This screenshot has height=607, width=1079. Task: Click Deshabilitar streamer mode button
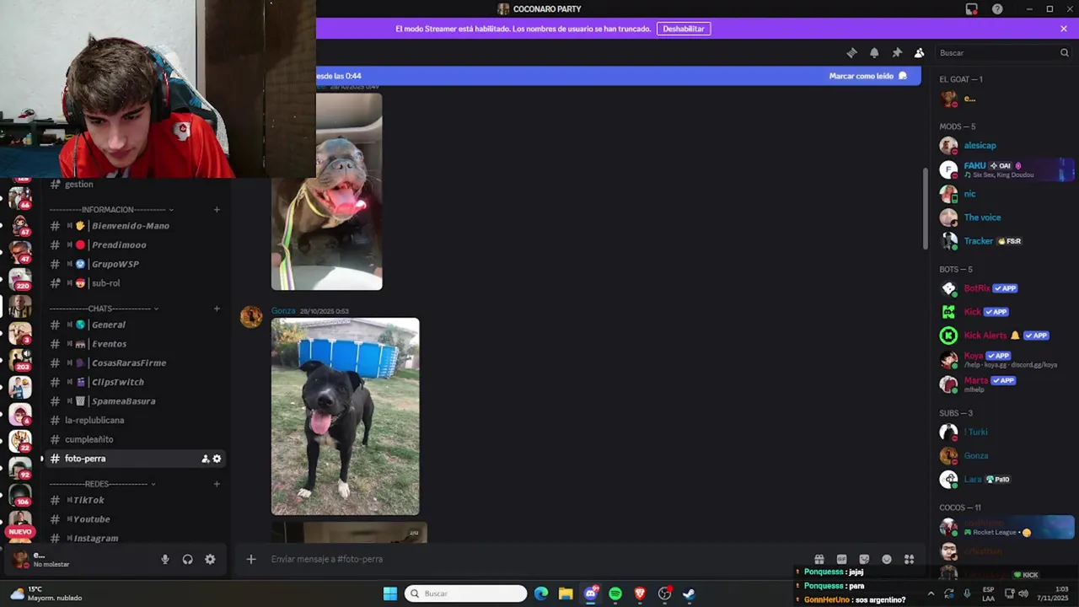point(684,29)
